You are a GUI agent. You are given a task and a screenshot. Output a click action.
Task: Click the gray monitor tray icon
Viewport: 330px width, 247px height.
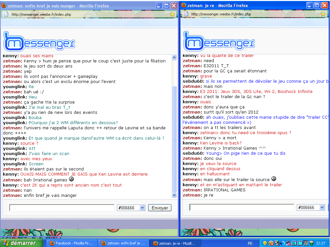(x=306, y=243)
